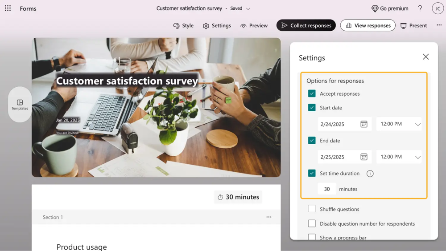Image resolution: width=446 pixels, height=251 pixels.
Task: Click the Go premium diamond icon
Action: pyautogui.click(x=375, y=8)
